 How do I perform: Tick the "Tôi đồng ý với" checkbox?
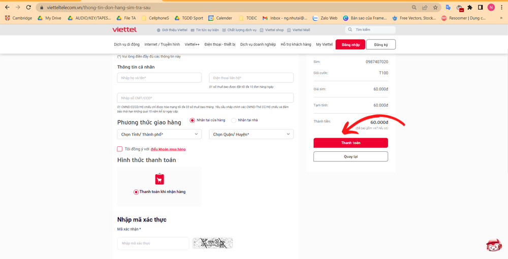point(120,149)
